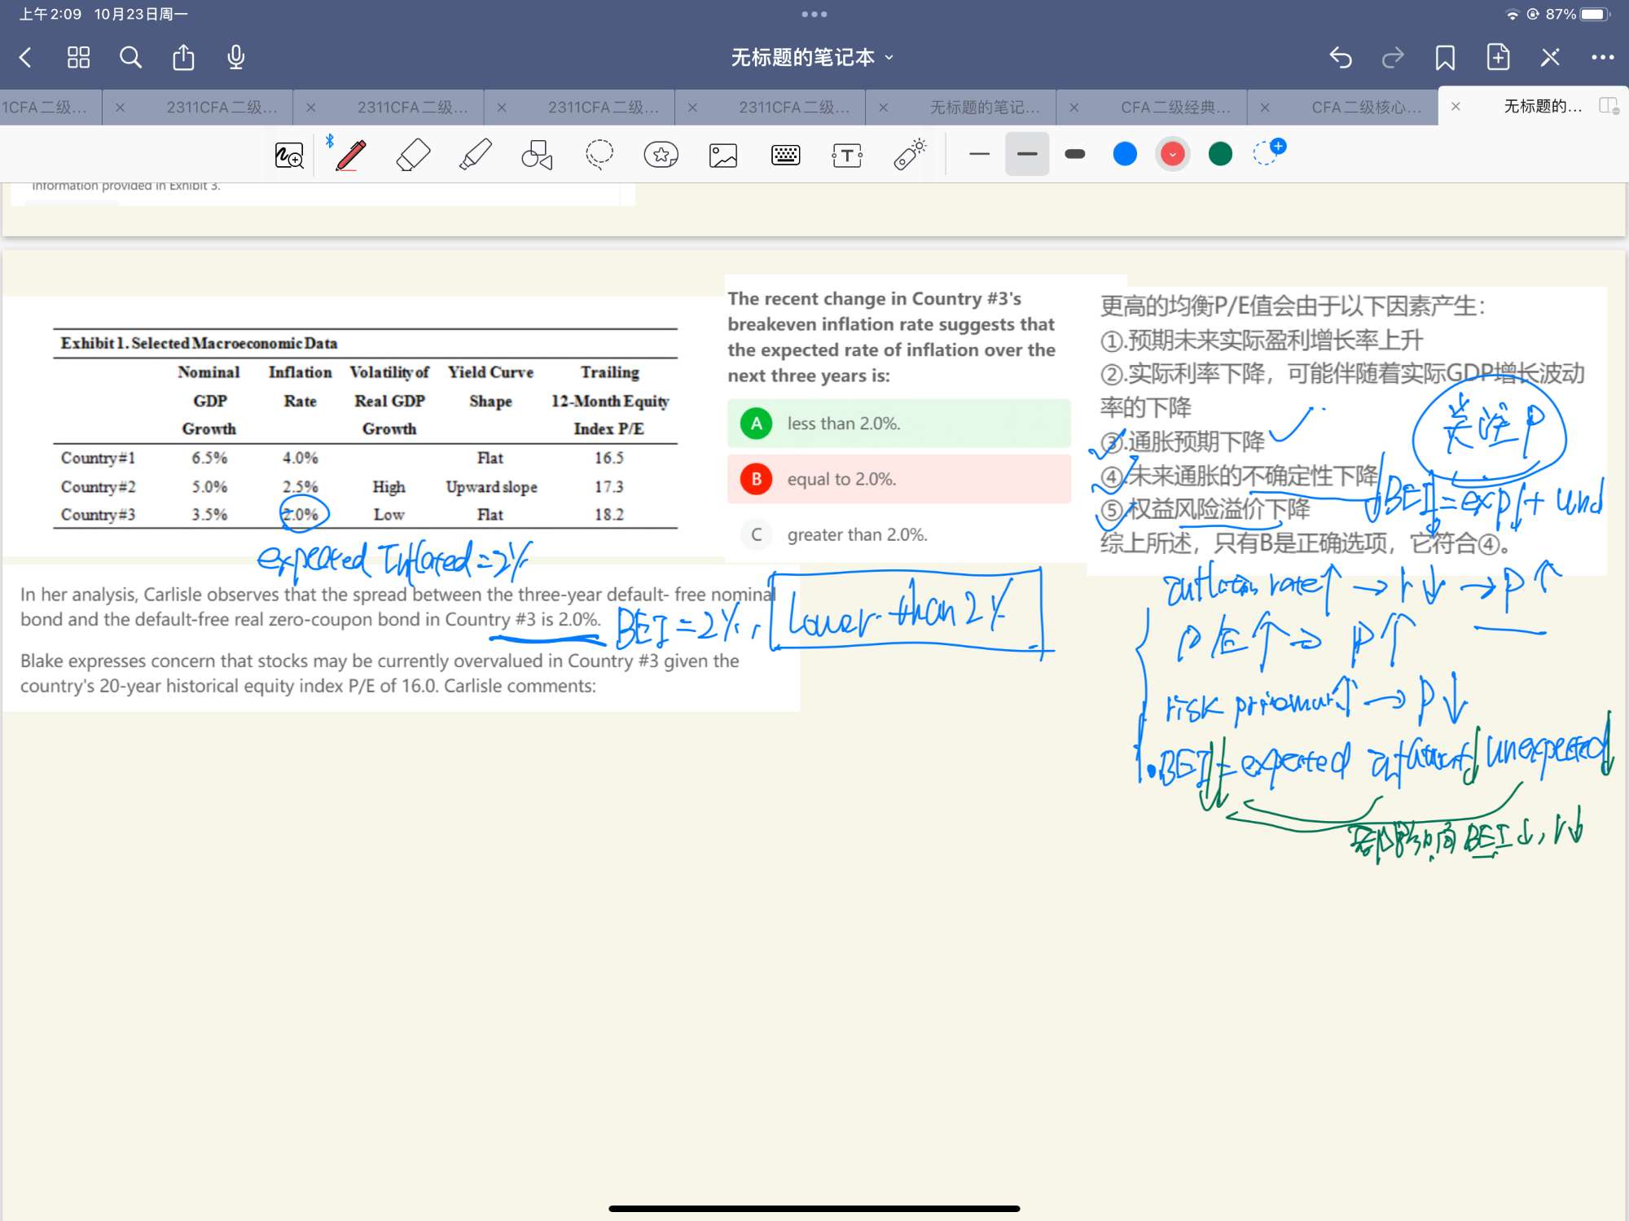Open the red color swatch options
This screenshot has height=1221, width=1629.
1172,154
